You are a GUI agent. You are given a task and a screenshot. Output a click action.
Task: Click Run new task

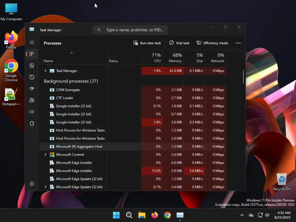(147, 43)
